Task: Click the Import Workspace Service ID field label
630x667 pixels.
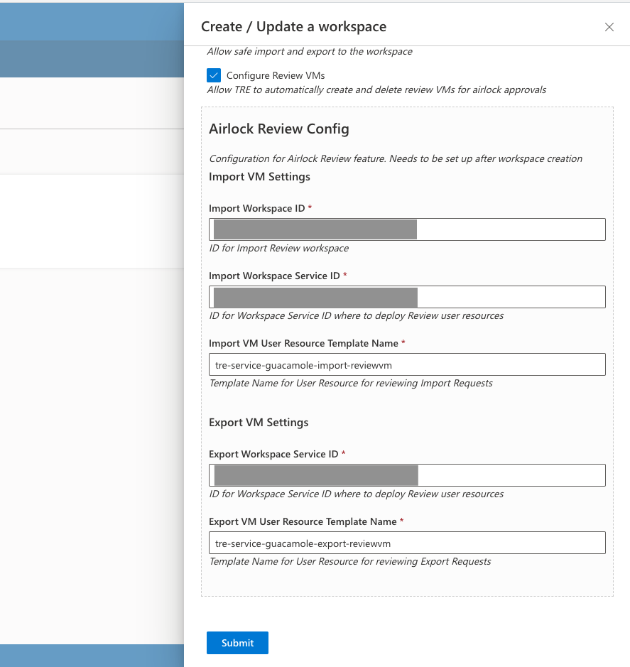Action: click(274, 276)
